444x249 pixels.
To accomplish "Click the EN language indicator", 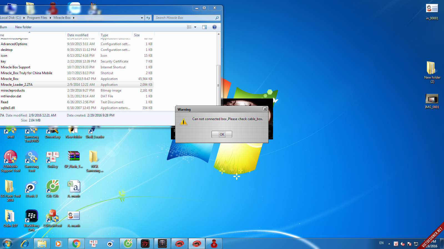I will pyautogui.click(x=381, y=243).
